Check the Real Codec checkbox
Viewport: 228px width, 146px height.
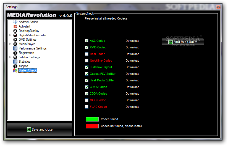(87, 54)
